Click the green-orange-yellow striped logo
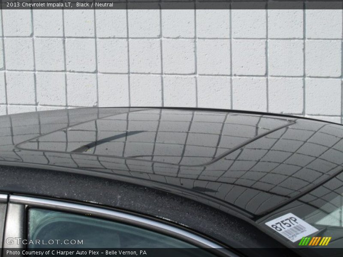This screenshot has height=257, width=343. pos(315,241)
